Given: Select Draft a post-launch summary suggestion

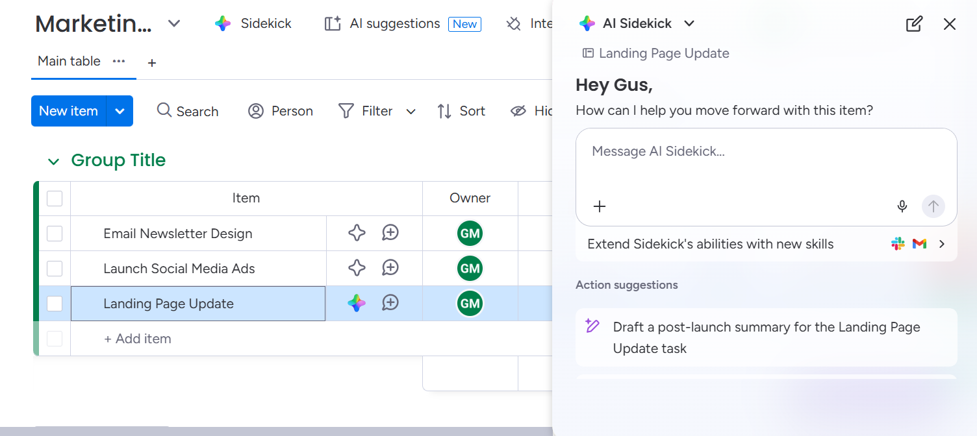Looking at the screenshot, I should 766,337.
